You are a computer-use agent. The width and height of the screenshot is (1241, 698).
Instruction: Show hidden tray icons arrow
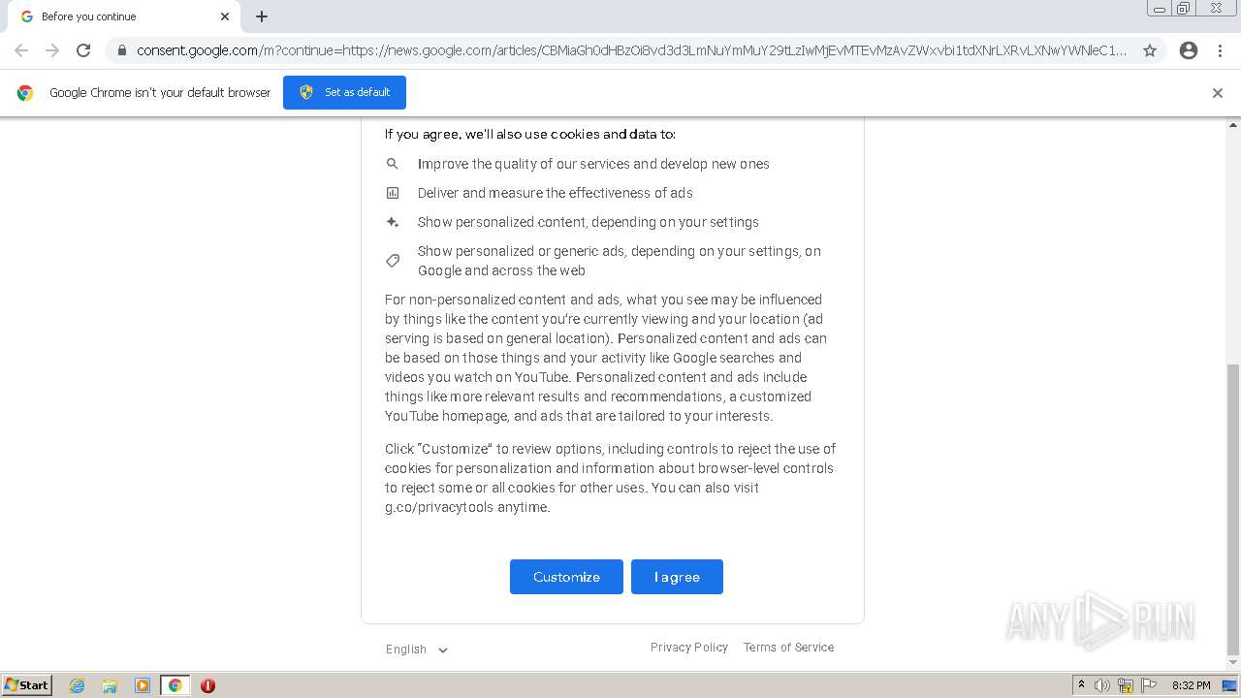(x=1081, y=685)
